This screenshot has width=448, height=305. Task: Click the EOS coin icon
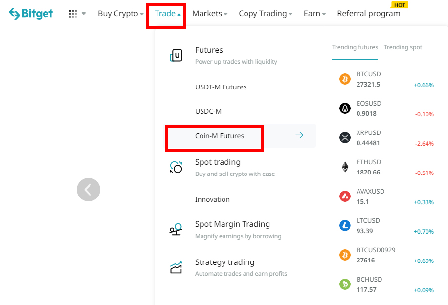coord(345,108)
